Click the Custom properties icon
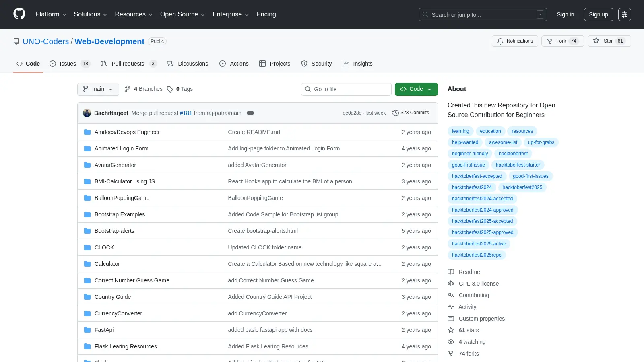This screenshot has height=362, width=644. [451, 319]
